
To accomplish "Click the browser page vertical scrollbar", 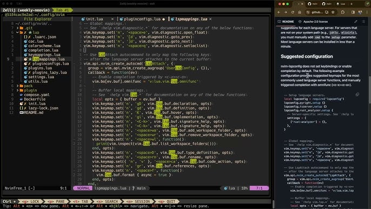I will [369, 89].
